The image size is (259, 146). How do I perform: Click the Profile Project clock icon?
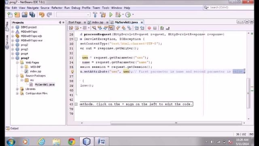[128, 15]
